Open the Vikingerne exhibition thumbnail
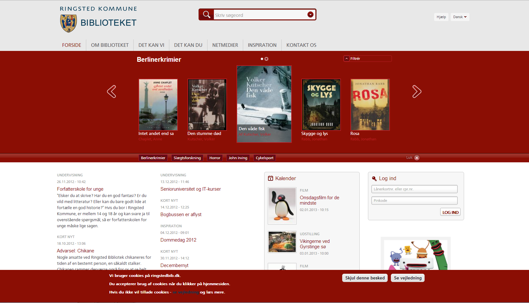Screen dimensions: 529x303 (x=282, y=242)
